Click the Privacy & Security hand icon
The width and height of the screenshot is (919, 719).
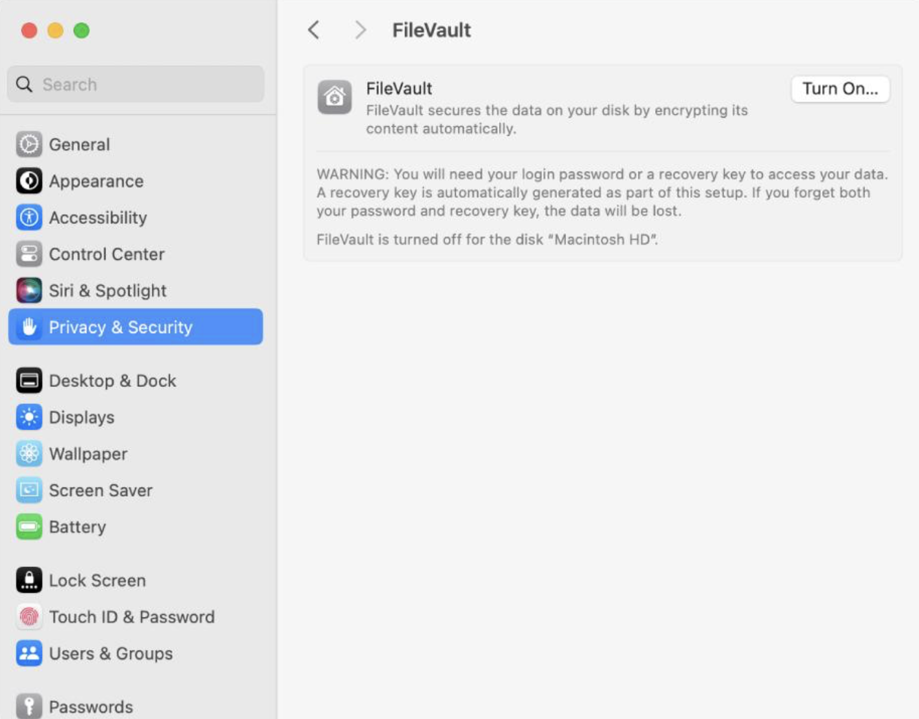pos(29,327)
